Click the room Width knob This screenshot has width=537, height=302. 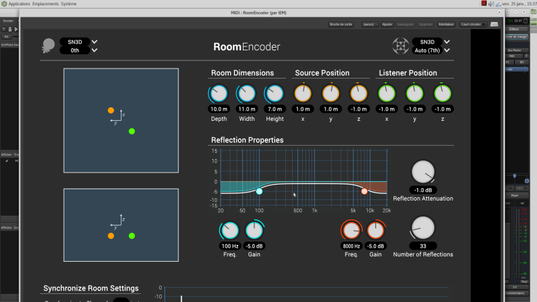246,93
